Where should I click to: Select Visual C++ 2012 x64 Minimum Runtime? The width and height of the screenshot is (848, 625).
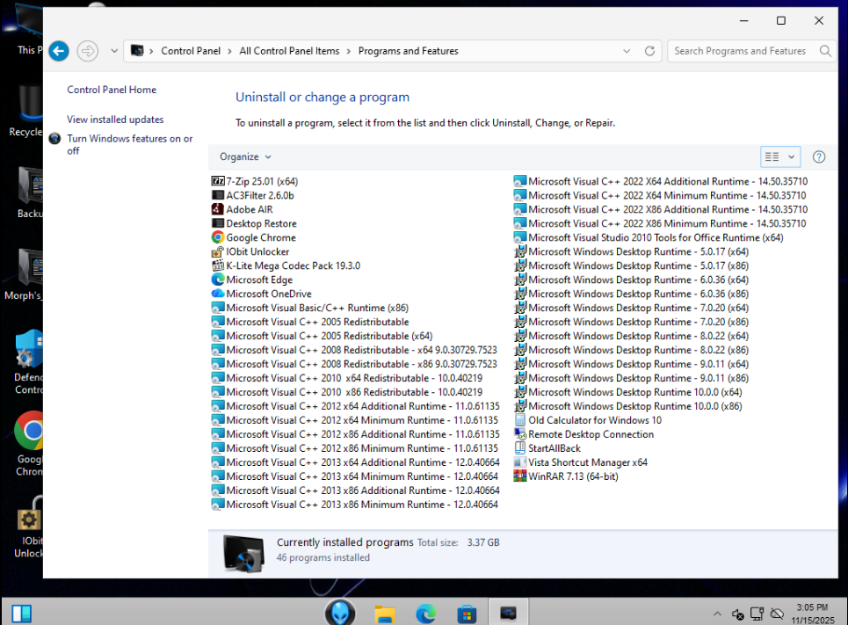[x=355, y=420]
